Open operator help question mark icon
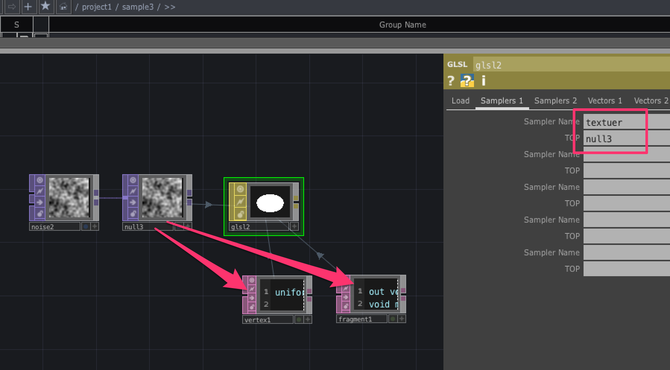The height and width of the screenshot is (370, 670). point(451,81)
